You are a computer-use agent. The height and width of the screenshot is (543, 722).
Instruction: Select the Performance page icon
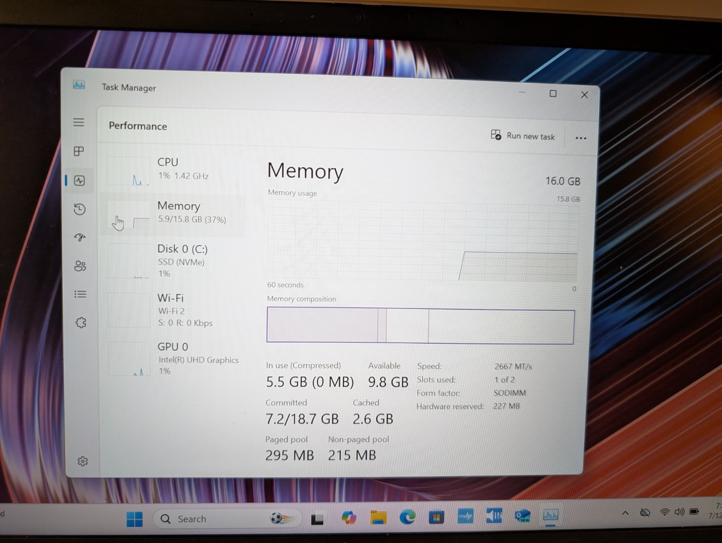(x=79, y=180)
